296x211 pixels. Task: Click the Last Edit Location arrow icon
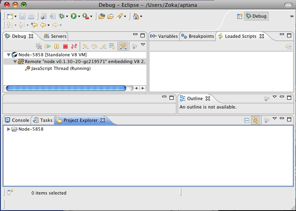click(34, 25)
